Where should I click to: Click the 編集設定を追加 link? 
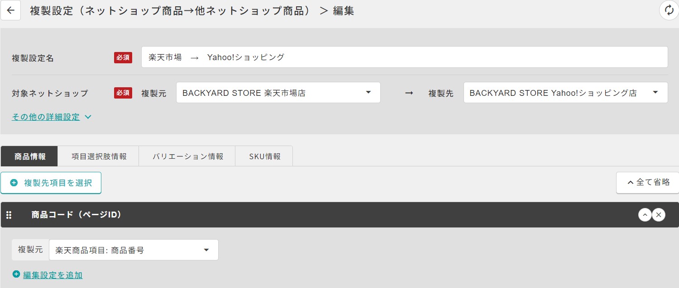(x=53, y=275)
